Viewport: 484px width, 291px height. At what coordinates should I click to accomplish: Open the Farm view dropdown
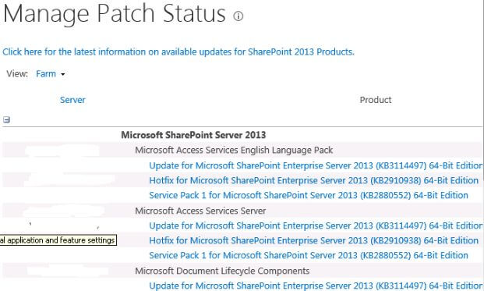click(x=51, y=74)
